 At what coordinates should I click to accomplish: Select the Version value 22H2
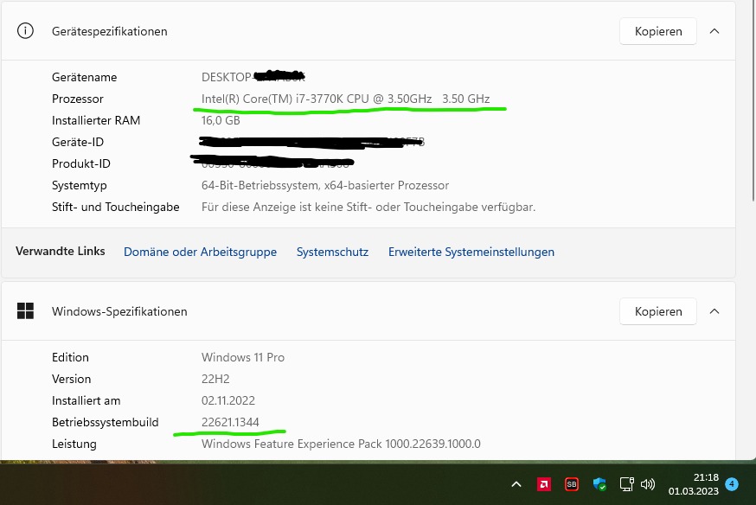[x=215, y=380]
